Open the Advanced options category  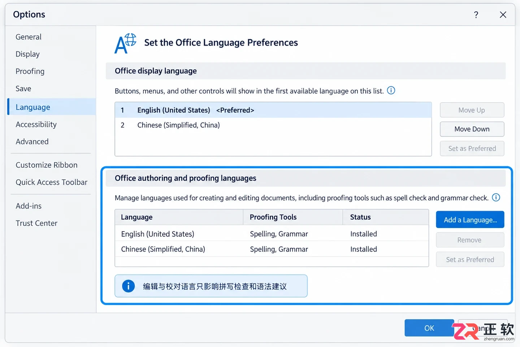tap(32, 142)
